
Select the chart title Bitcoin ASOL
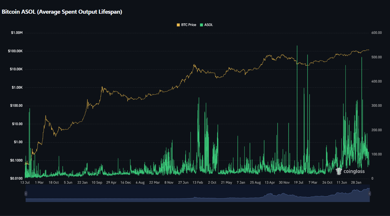coord(62,12)
